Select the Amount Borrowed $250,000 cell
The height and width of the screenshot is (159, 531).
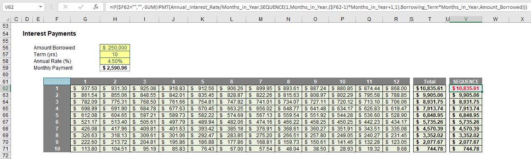coord(115,48)
